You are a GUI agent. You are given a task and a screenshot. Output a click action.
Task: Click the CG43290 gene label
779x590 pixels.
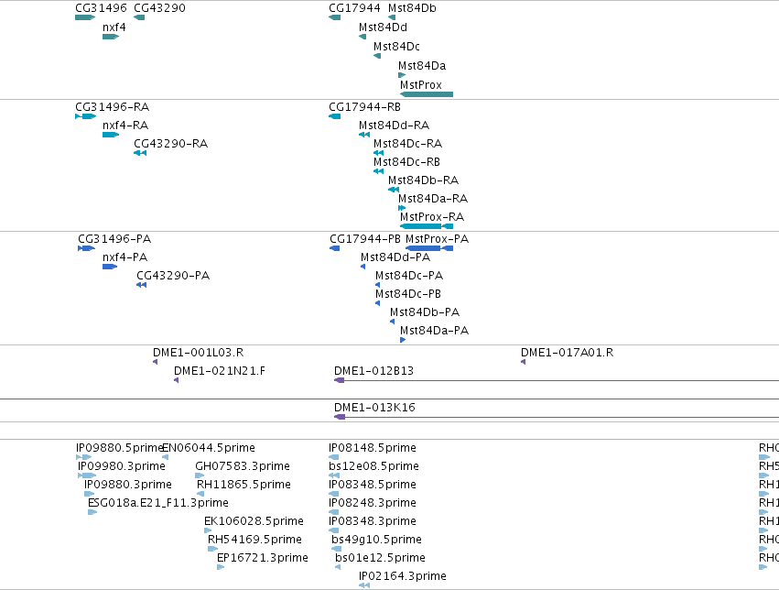159,8
